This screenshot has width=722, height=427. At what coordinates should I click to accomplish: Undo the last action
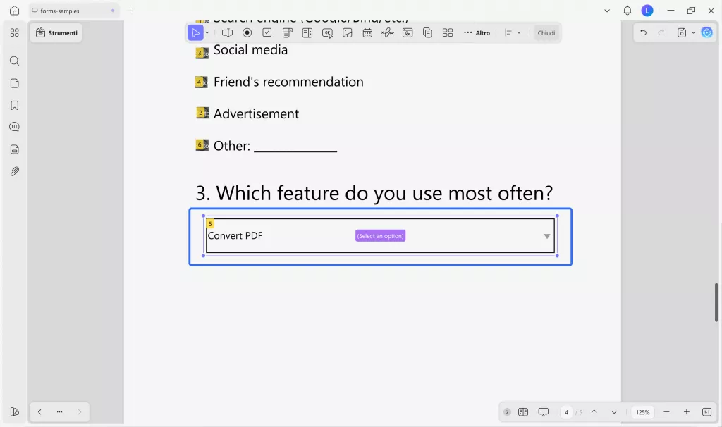point(642,32)
